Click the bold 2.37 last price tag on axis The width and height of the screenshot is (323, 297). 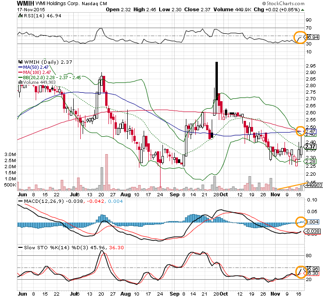pos(310,147)
